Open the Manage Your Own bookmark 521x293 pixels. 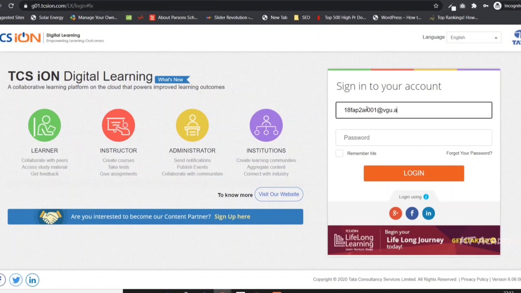(x=94, y=17)
